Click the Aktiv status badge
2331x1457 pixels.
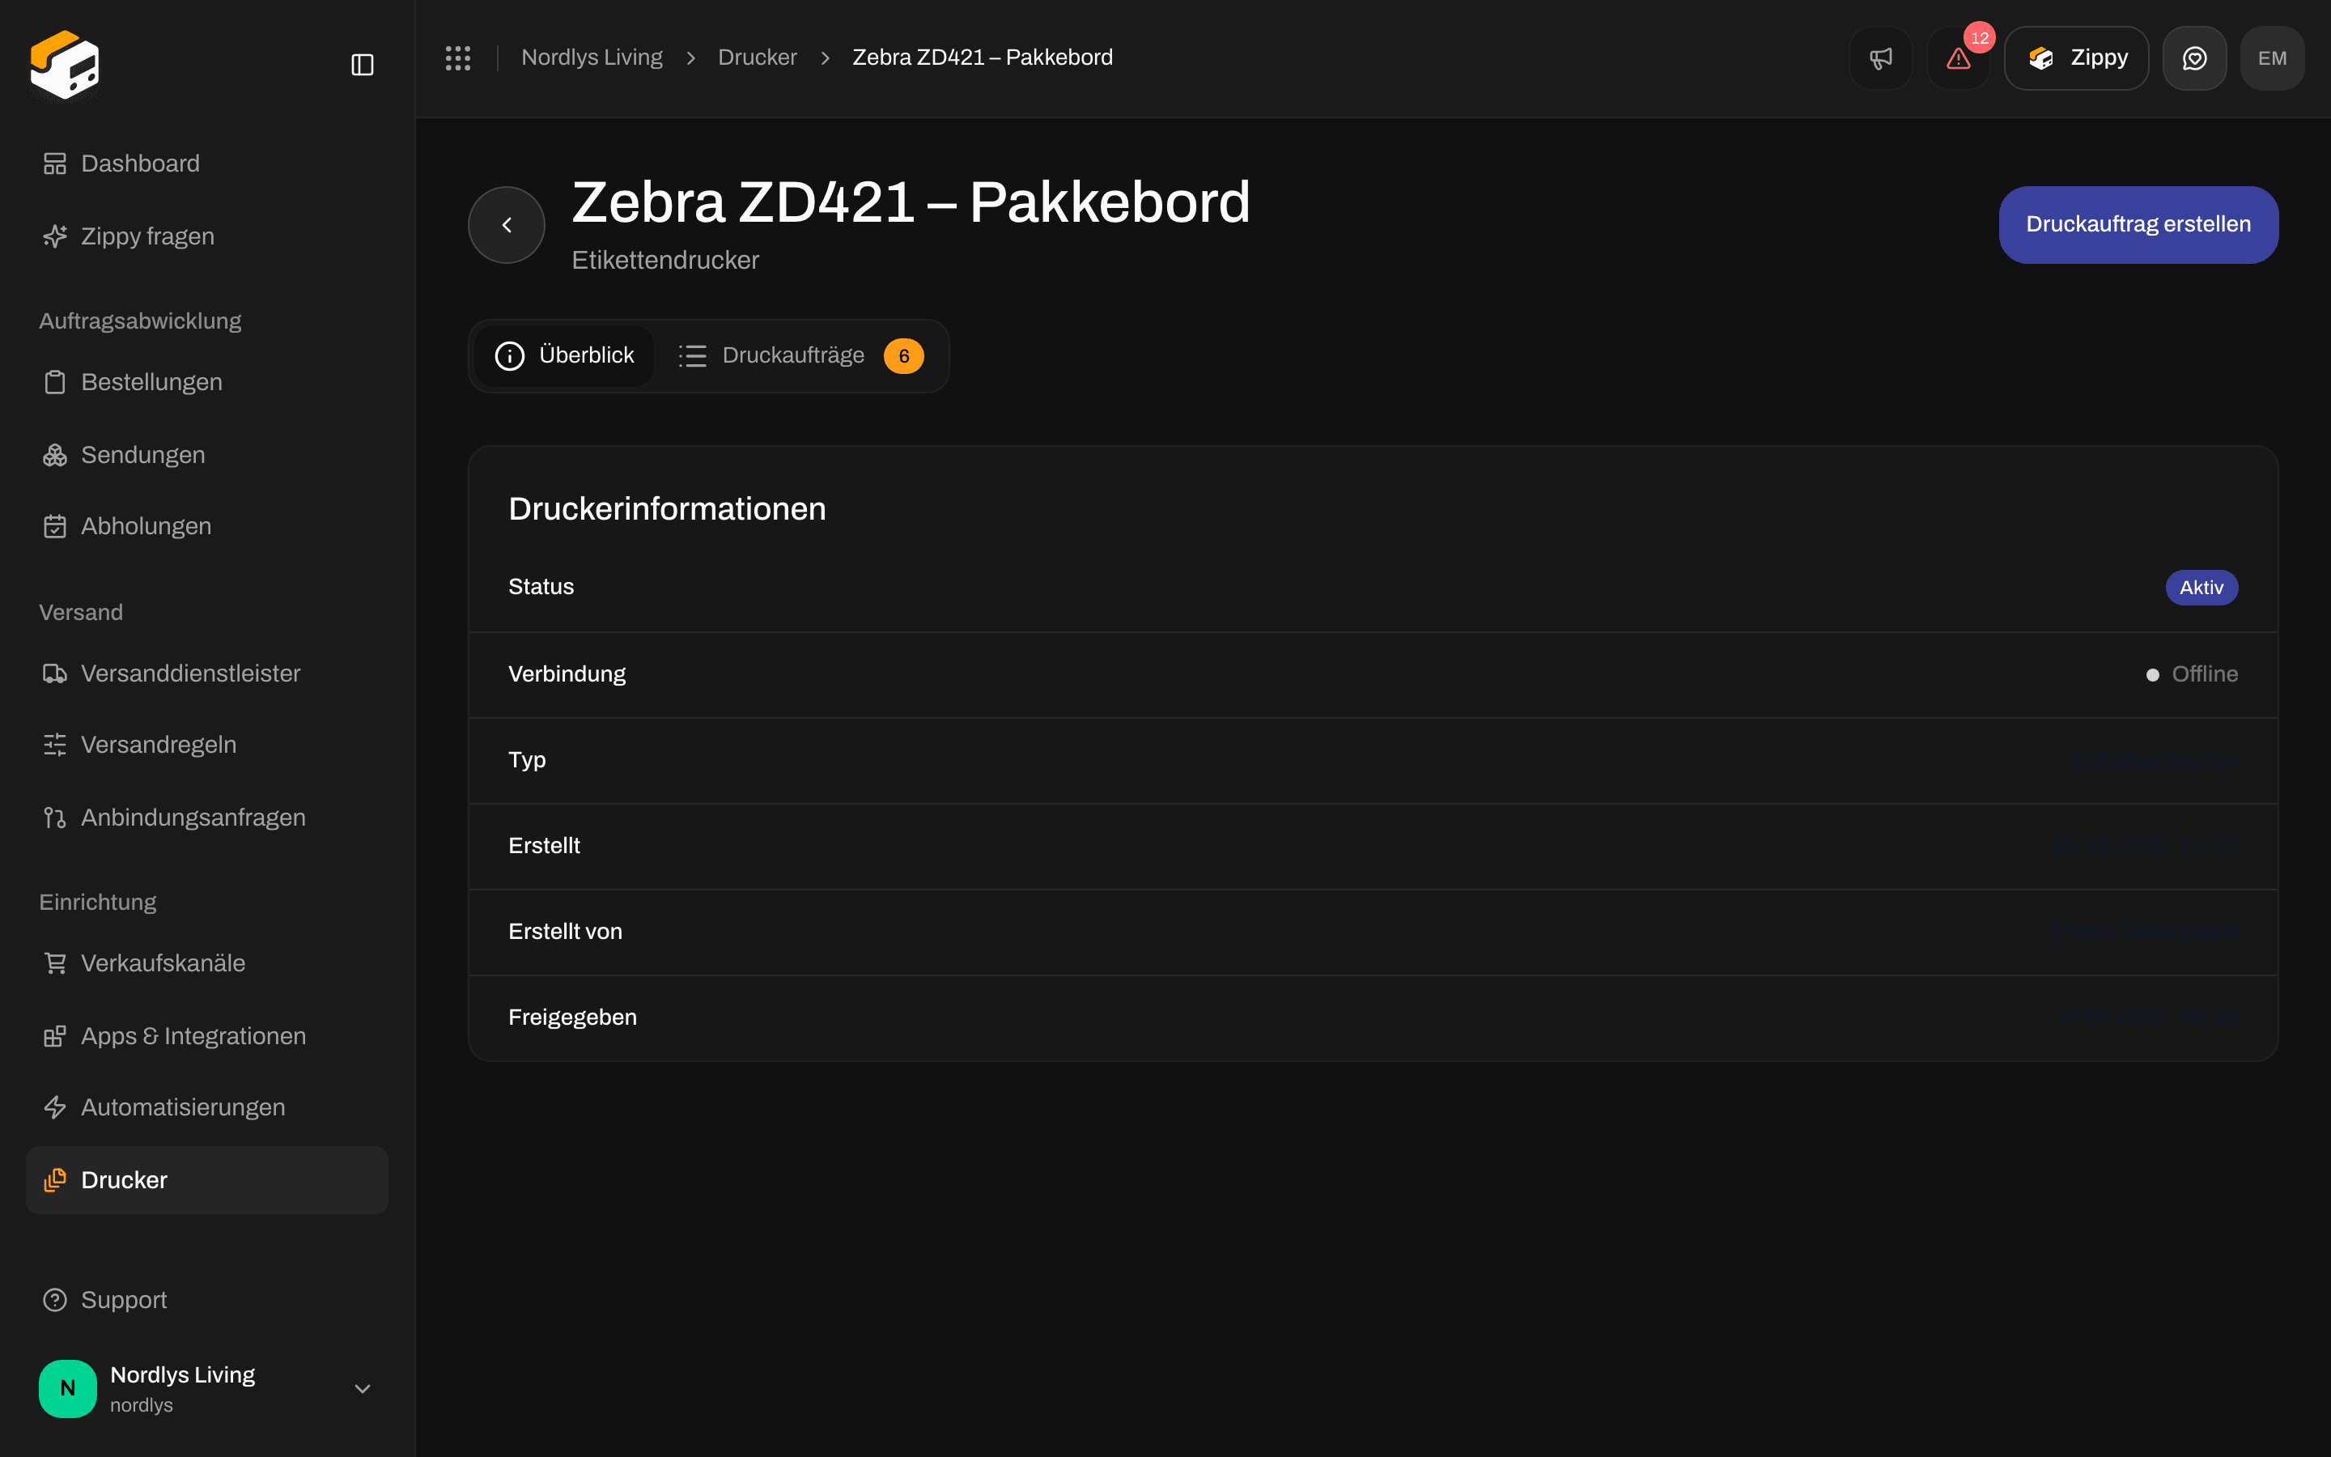point(2202,588)
